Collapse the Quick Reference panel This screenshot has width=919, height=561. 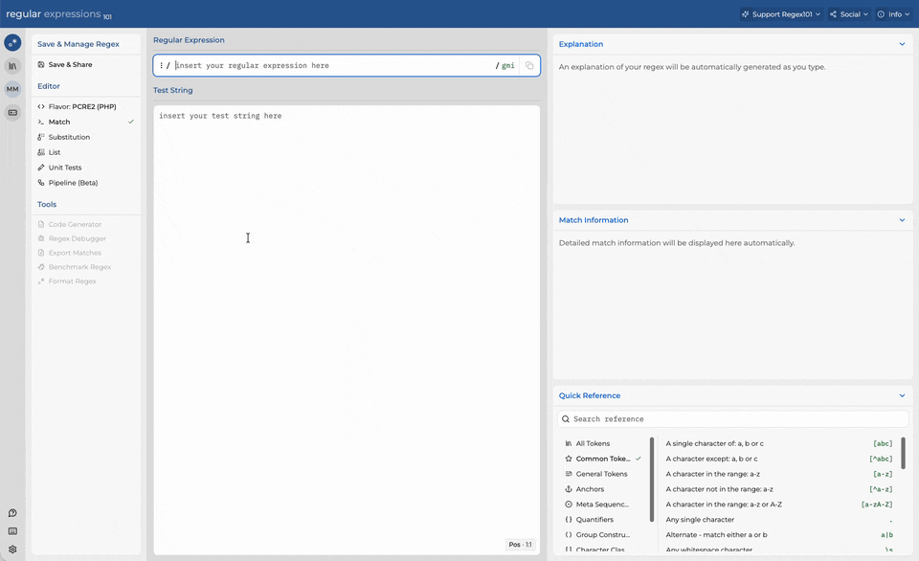902,395
